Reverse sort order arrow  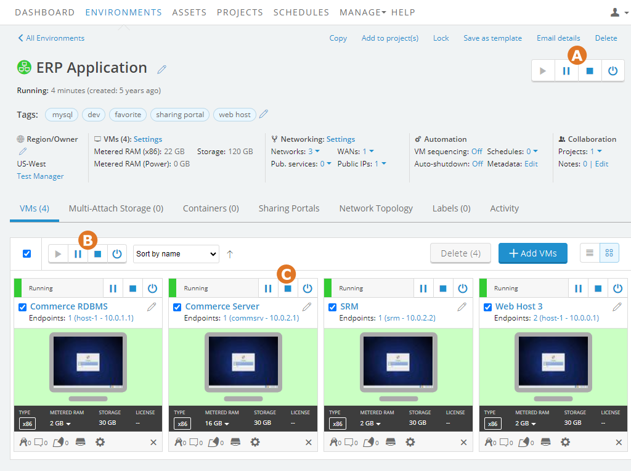pyautogui.click(x=230, y=254)
